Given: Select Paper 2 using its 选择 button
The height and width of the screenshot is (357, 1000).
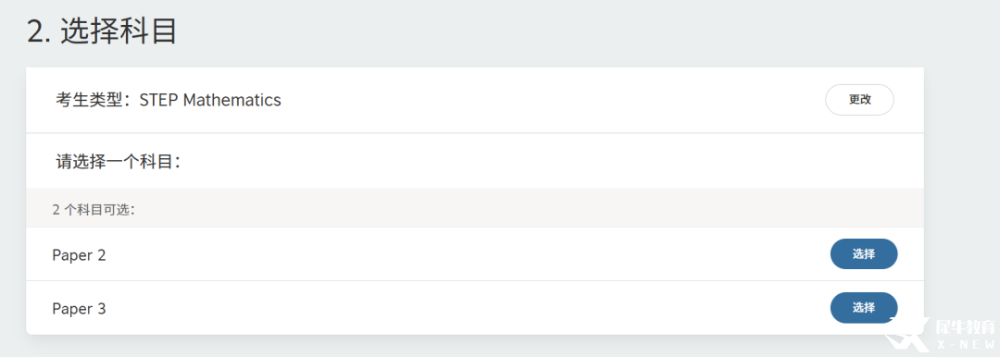Looking at the screenshot, I should [864, 254].
